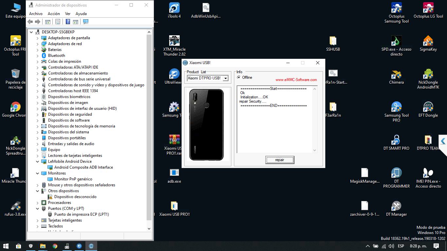The image size is (447, 251).
Task: Collapse the Puertos (COM y LPT) node
Action: pyautogui.click(x=38, y=209)
